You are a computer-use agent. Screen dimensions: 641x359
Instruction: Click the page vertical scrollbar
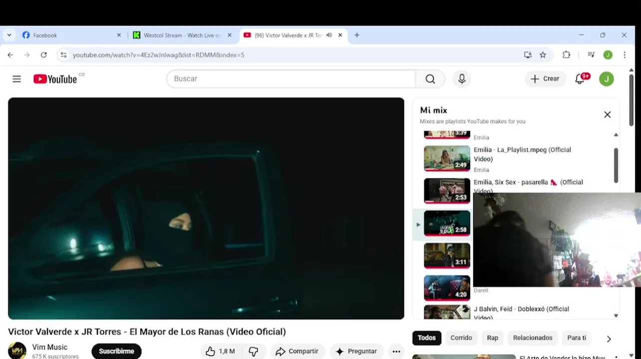(x=632, y=100)
